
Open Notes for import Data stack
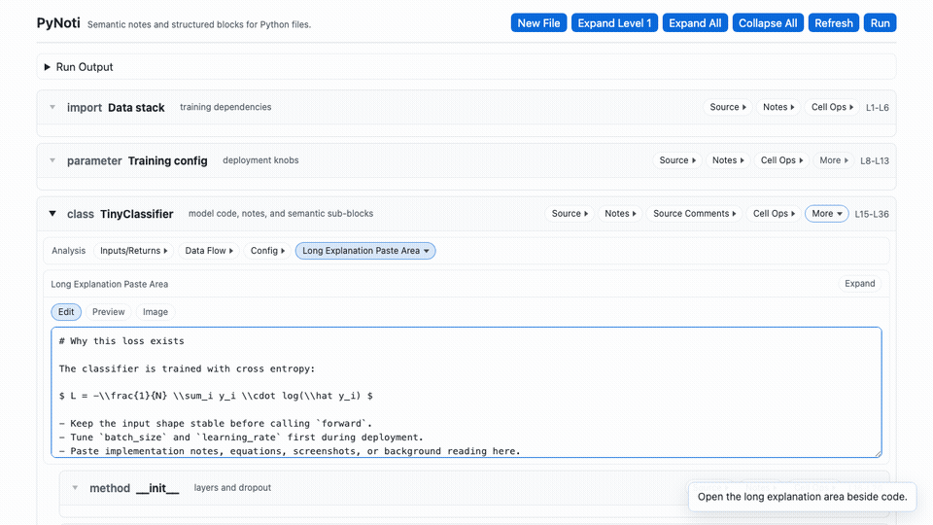[778, 107]
